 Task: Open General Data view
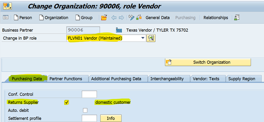click(x=158, y=18)
